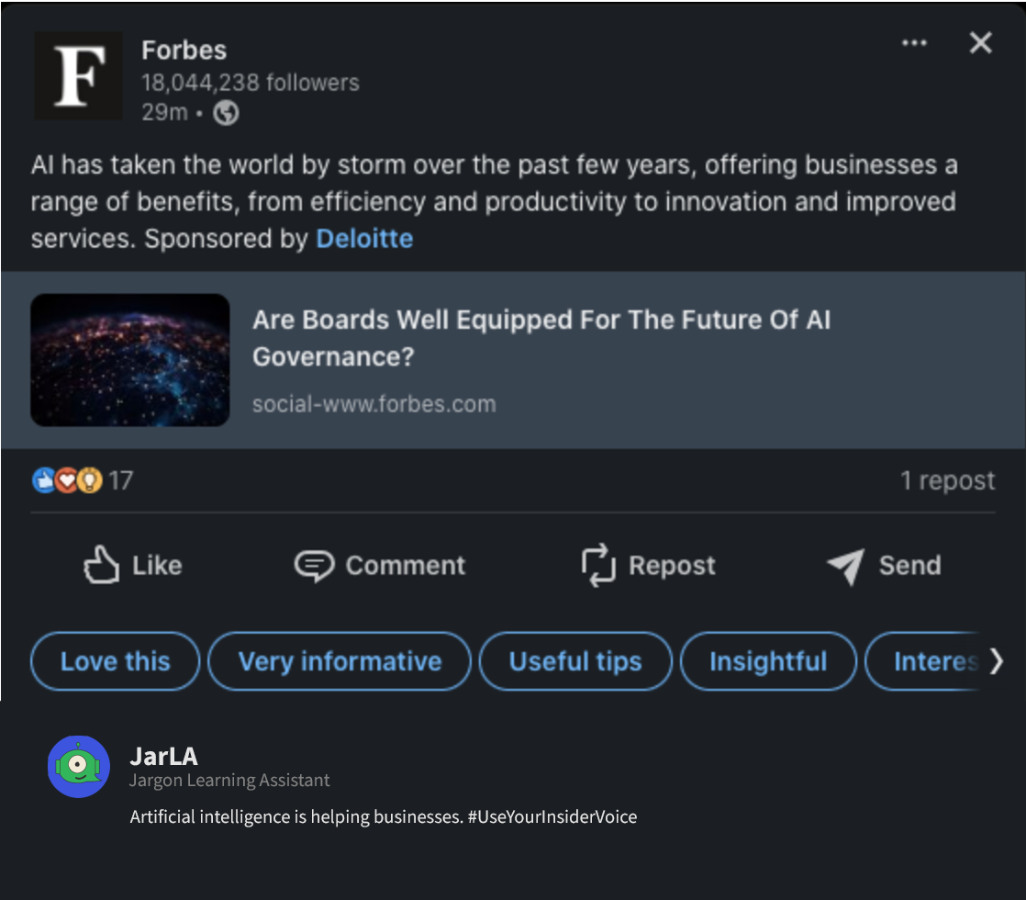Comment on the Forbes post
The height and width of the screenshot is (900, 1026).
[x=380, y=566]
